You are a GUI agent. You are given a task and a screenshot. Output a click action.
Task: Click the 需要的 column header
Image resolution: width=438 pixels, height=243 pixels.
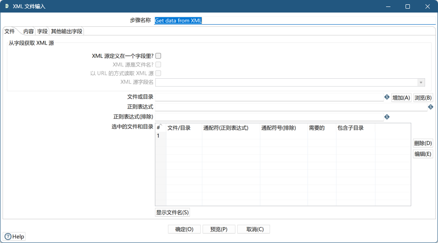click(322, 128)
